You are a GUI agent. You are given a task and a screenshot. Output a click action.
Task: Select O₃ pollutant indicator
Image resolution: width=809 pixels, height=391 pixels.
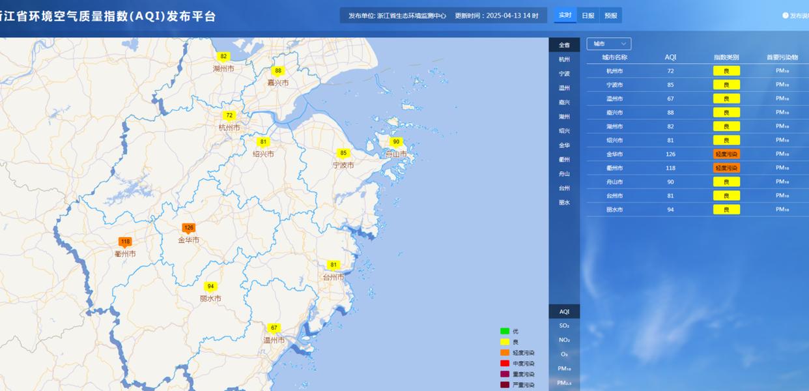(x=564, y=355)
